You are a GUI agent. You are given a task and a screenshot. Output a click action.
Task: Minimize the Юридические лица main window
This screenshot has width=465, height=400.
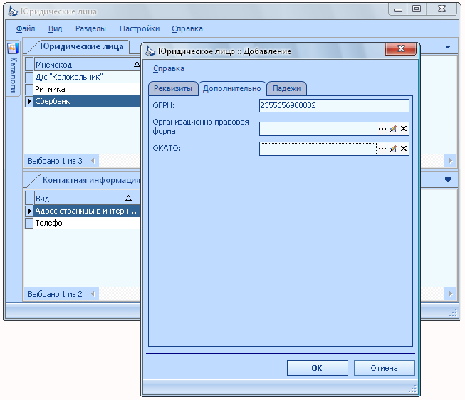pyautogui.click(x=398, y=9)
